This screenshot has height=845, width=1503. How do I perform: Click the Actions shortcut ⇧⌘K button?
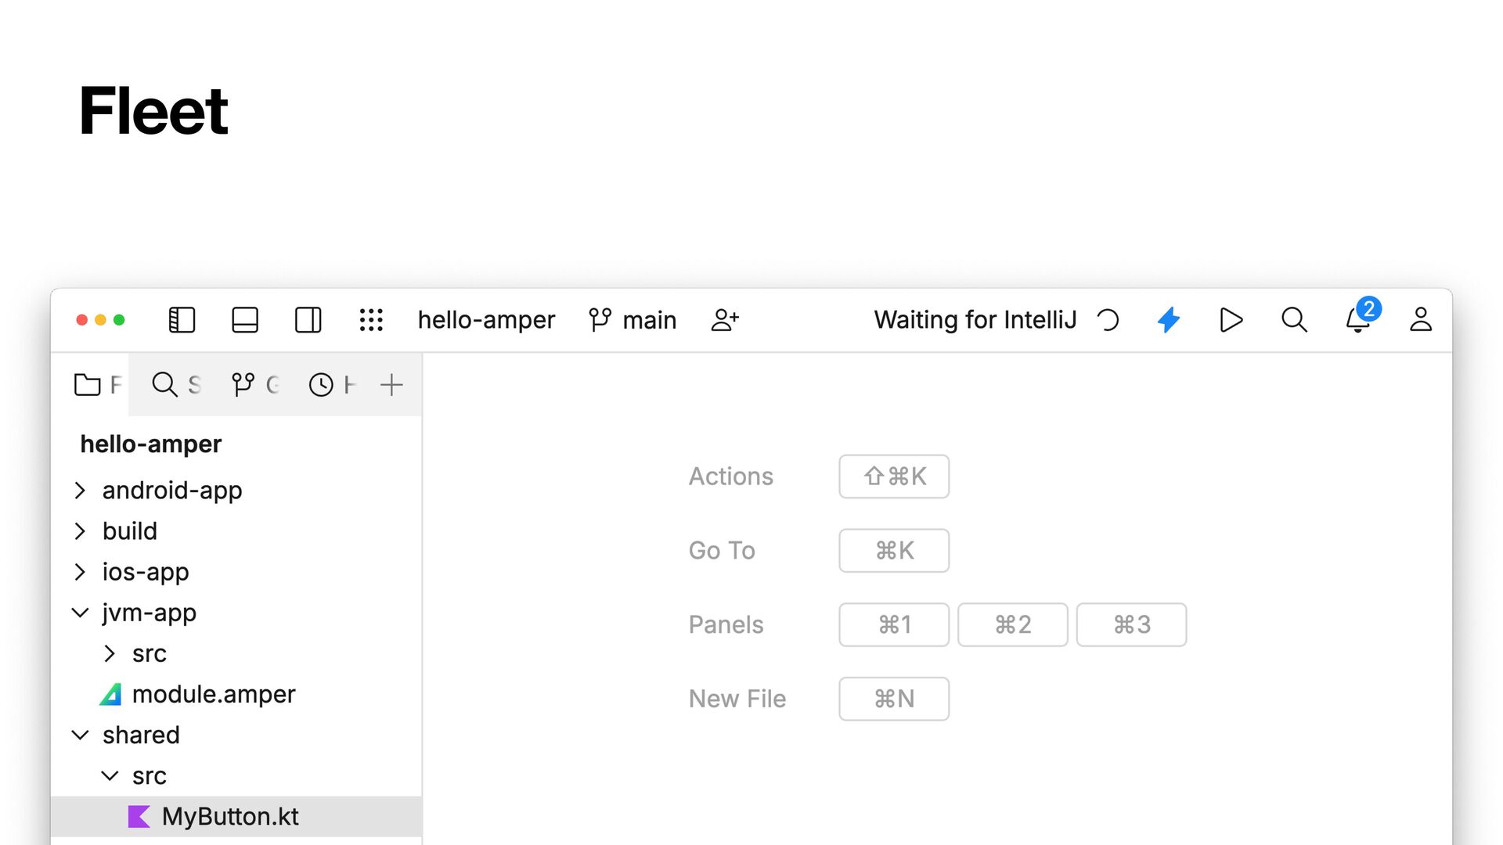coord(894,476)
